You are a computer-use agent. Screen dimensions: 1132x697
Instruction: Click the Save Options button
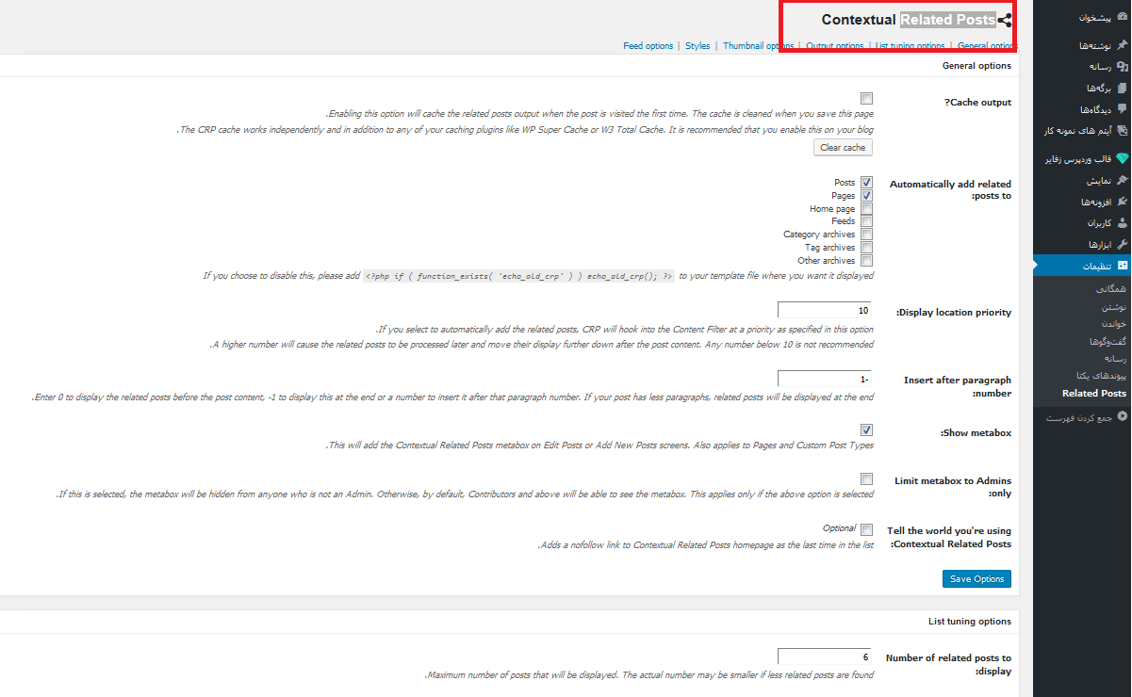976,578
